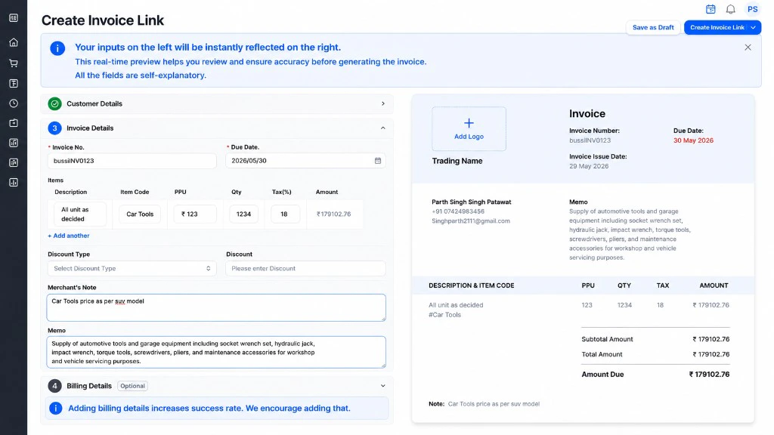Click the phone number +91 07424983456
Image resolution: width=774 pixels, height=435 pixels.
tap(458, 211)
